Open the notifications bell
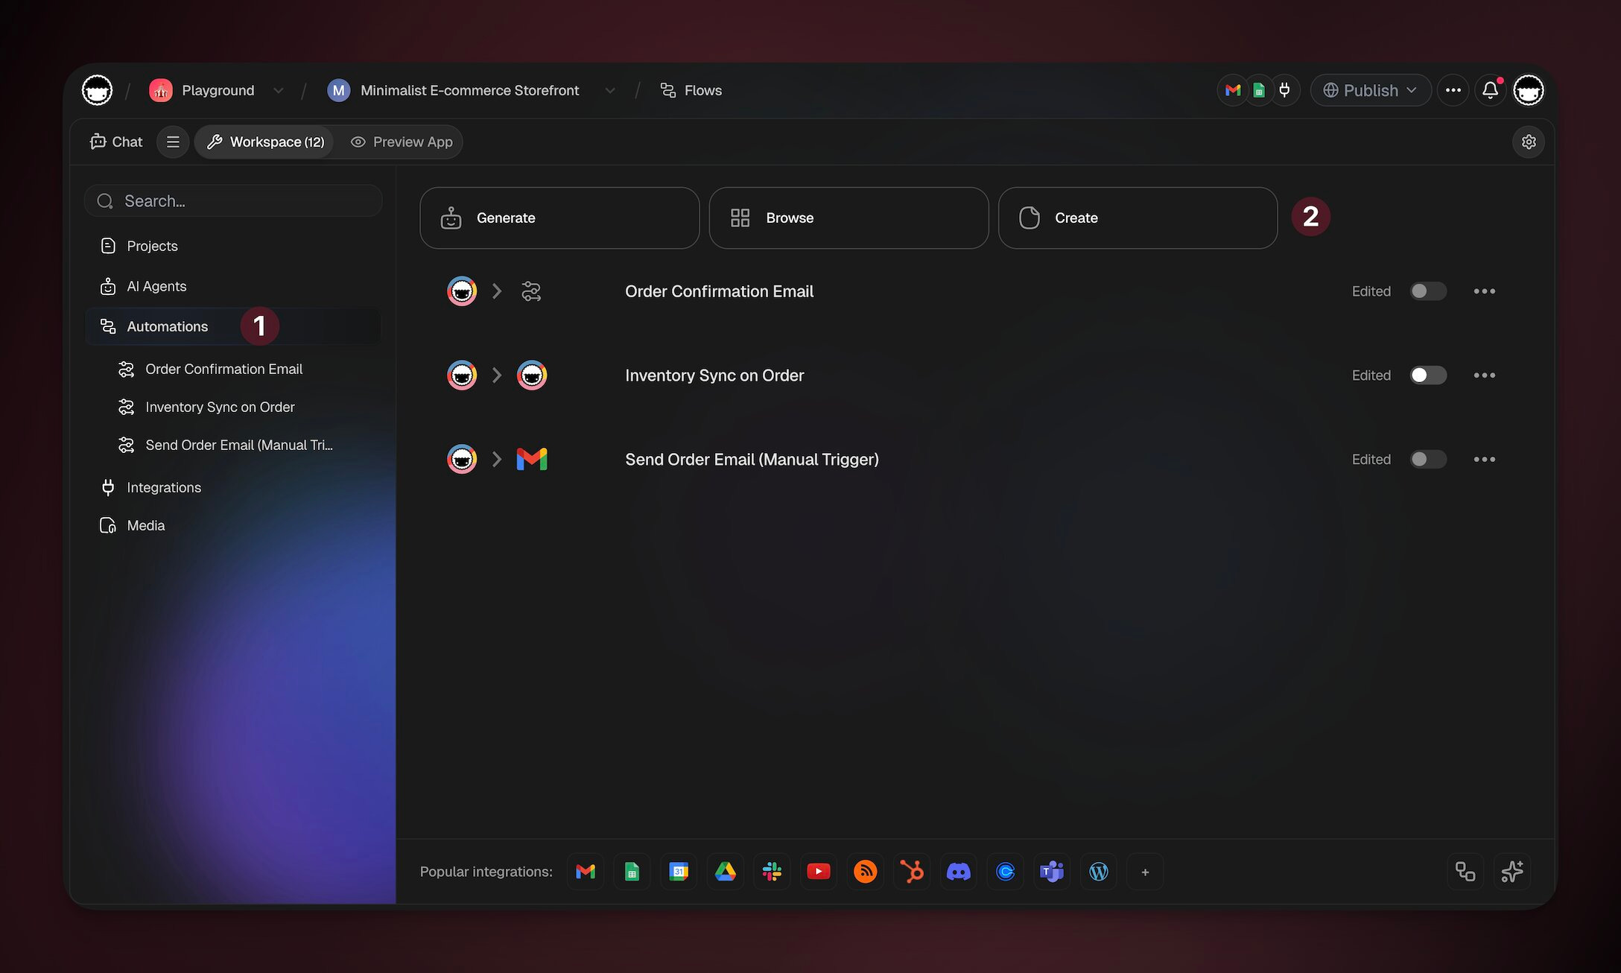Viewport: 1621px width, 973px height. (x=1490, y=90)
